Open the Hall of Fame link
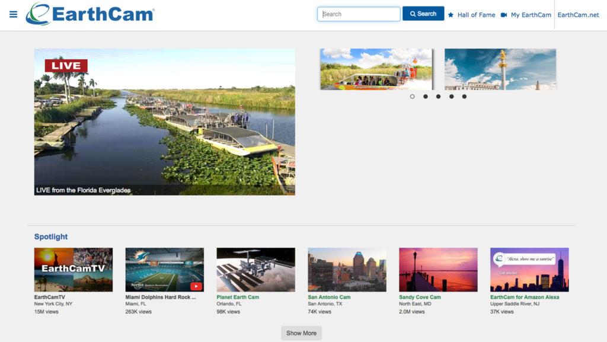 (476, 15)
